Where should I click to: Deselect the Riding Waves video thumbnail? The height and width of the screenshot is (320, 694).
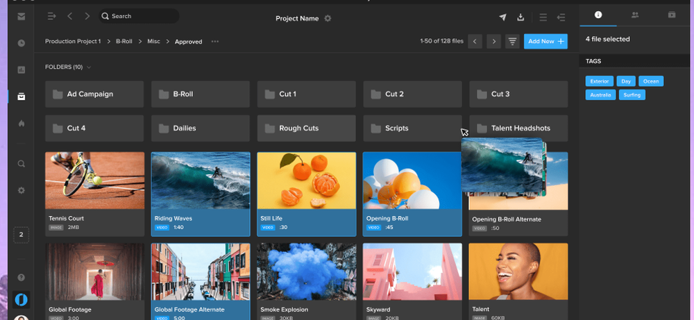[x=201, y=180]
